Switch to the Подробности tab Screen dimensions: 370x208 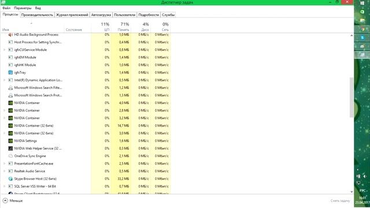[x=149, y=15]
